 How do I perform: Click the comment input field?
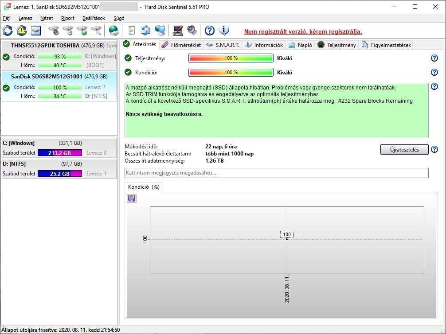276,173
